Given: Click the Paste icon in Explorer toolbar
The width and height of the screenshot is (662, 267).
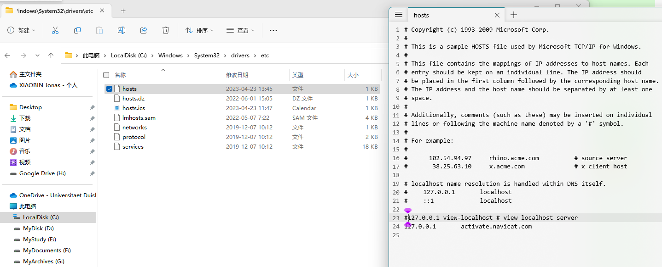Looking at the screenshot, I should coord(99,30).
